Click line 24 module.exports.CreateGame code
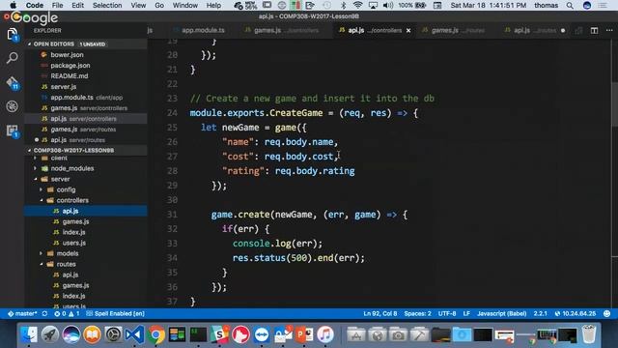The image size is (618, 348). 303,113
